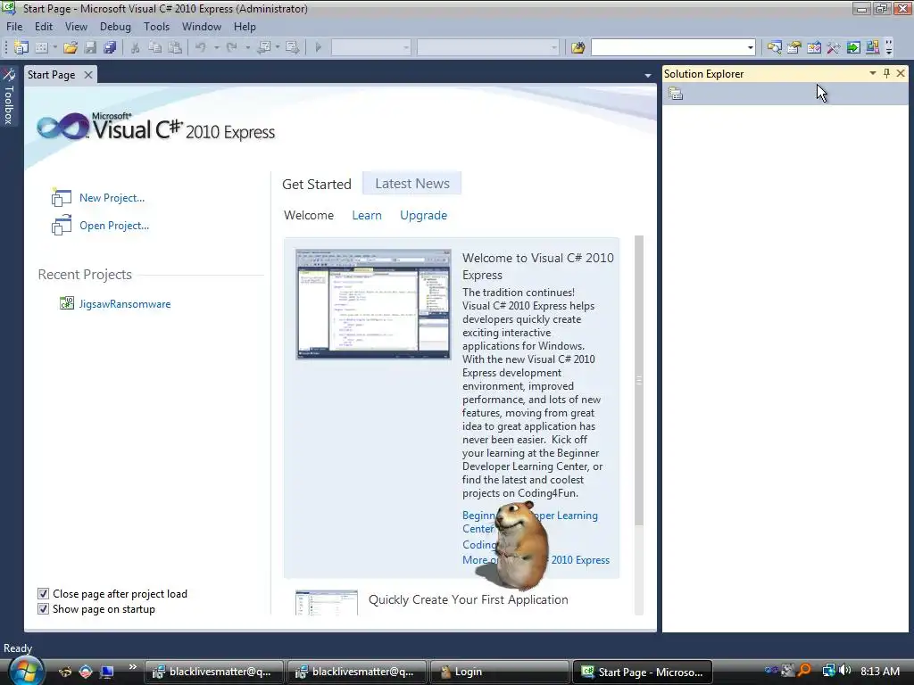Open the Navigate Backward dropdown arrow
This screenshot has height=685, width=914.
tap(278, 47)
